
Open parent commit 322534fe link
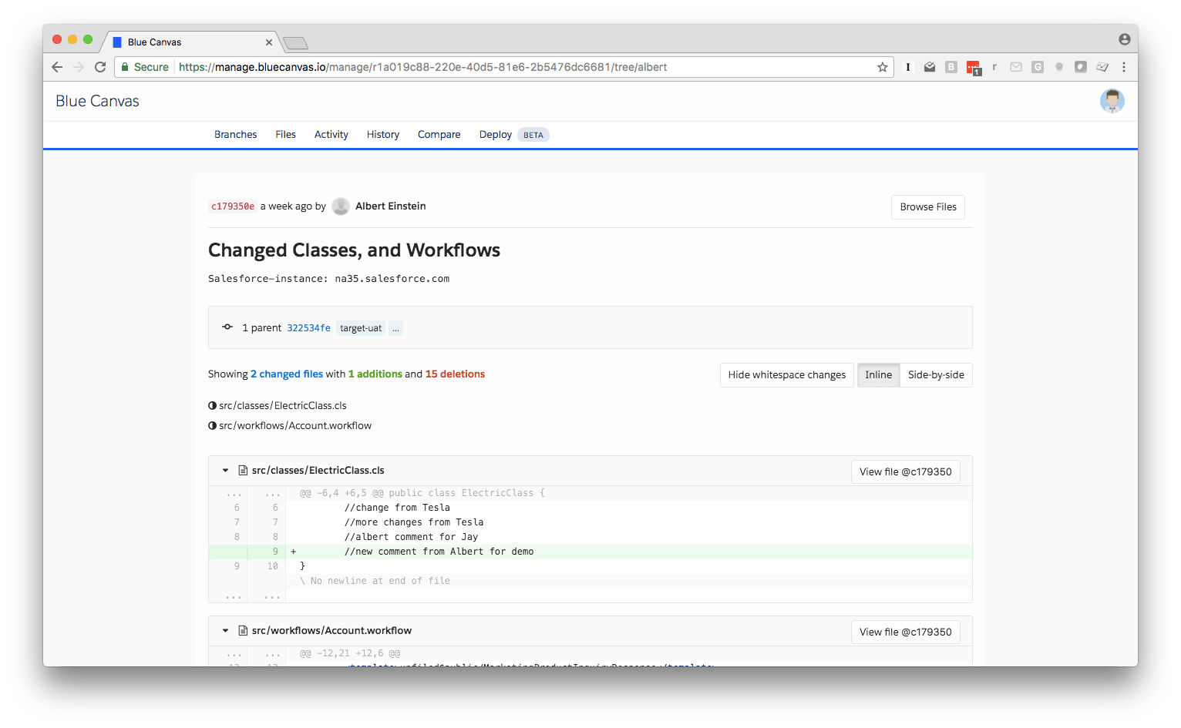(308, 328)
